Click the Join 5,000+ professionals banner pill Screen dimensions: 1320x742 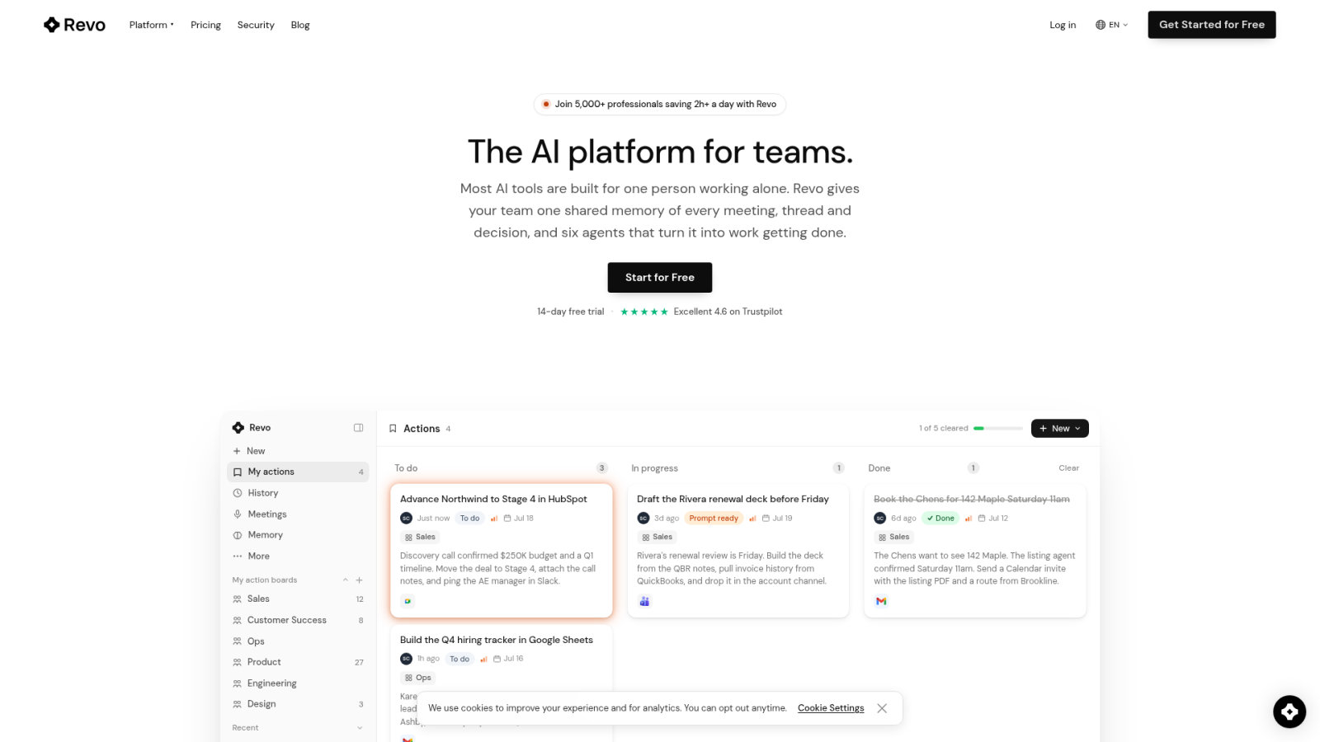tap(660, 104)
